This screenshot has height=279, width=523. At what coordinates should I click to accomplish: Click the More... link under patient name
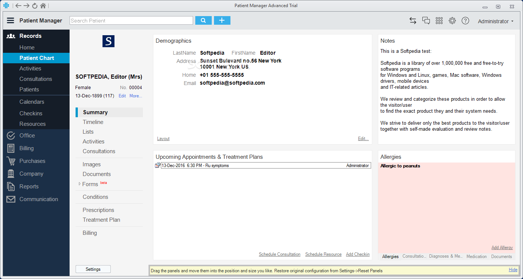click(x=136, y=96)
